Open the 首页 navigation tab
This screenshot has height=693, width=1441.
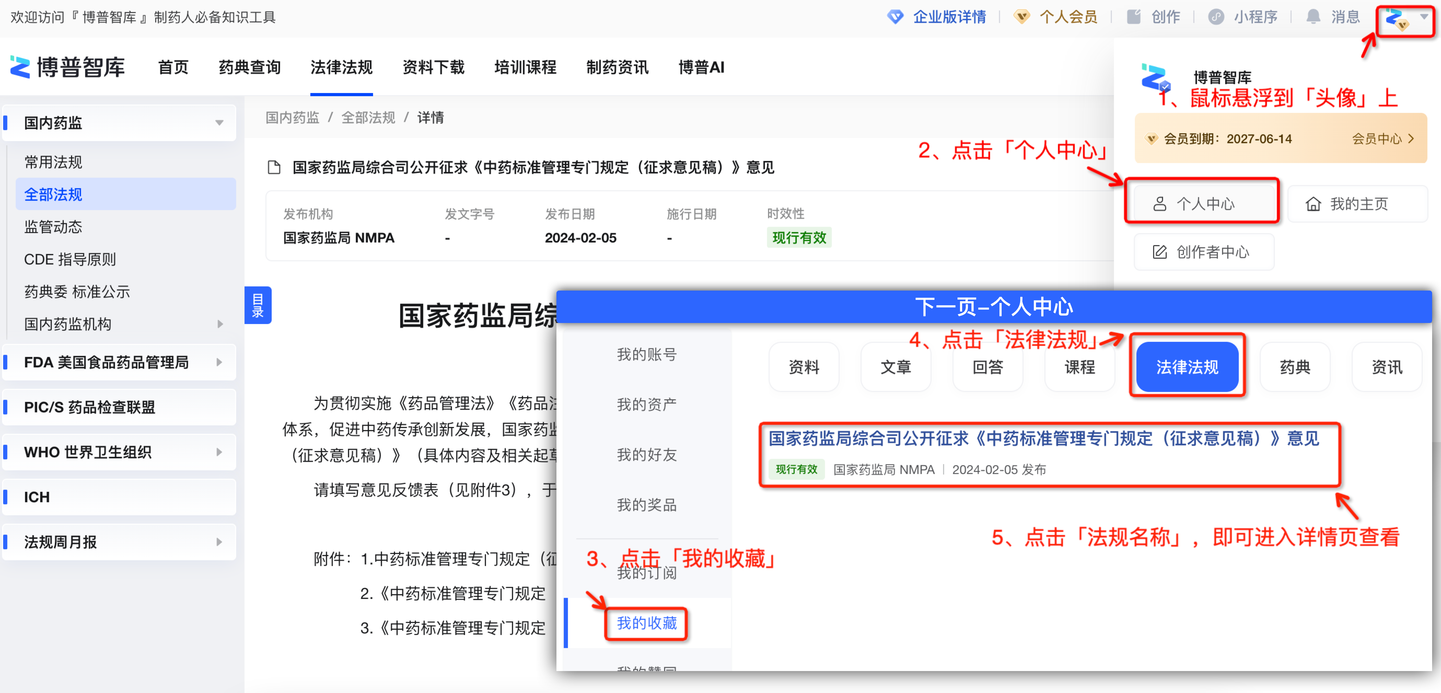173,67
